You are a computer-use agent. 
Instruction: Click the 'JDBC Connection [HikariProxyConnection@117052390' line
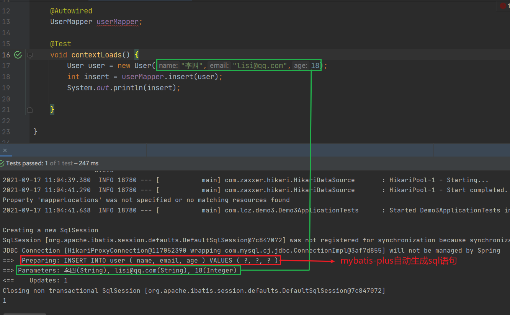coord(252,250)
